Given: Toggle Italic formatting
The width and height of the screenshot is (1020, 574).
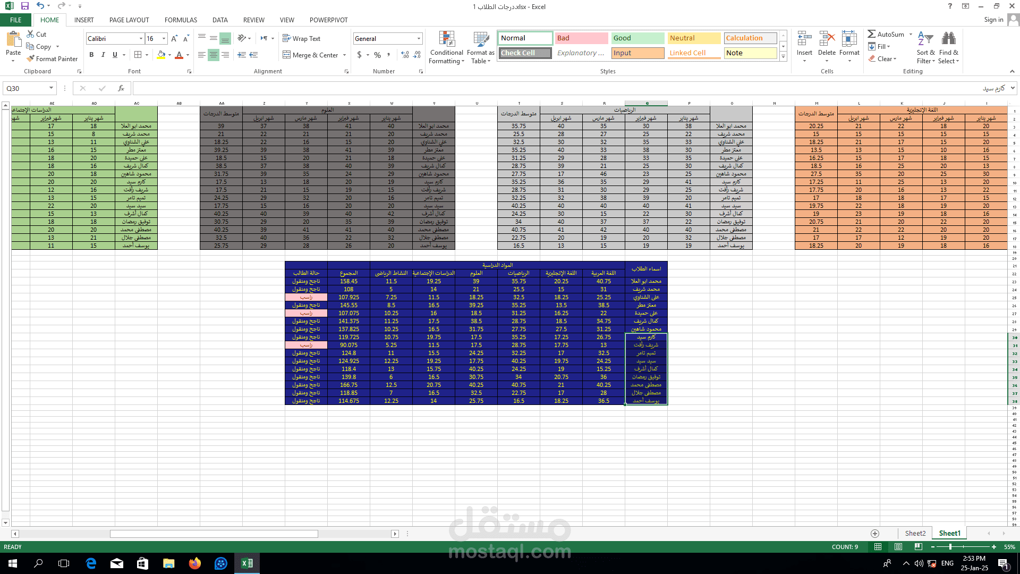Looking at the screenshot, I should [x=103, y=55].
